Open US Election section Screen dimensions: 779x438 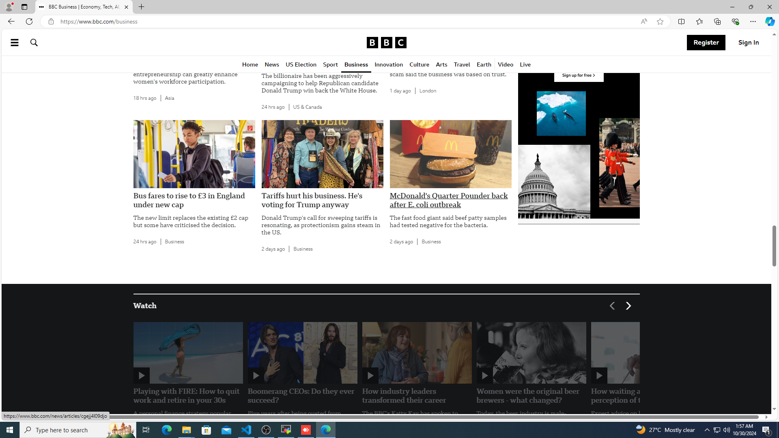[x=301, y=65]
